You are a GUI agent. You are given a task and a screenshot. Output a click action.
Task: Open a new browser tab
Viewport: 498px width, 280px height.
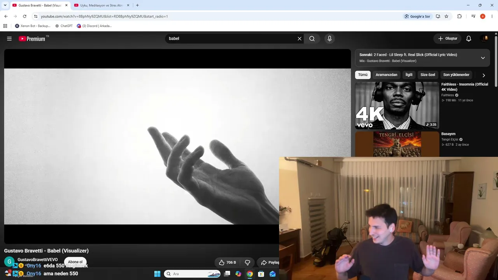click(137, 5)
